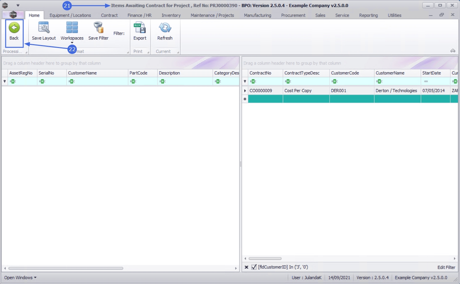The image size is (460, 284).
Task: Open the Procurement tab
Action: tap(293, 15)
